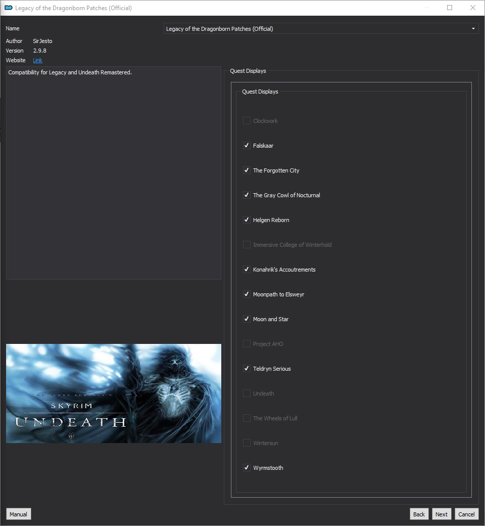Viewport: 485px width, 526px height.
Task: Click the compatibility description text box
Action: tap(114, 173)
